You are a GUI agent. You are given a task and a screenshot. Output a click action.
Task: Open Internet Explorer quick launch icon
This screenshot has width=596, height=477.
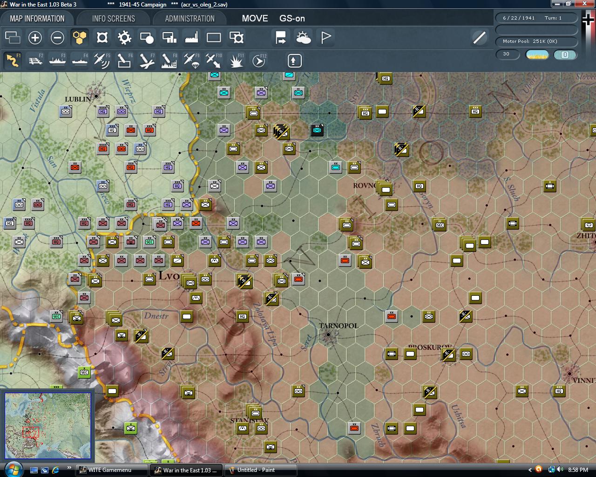click(x=56, y=470)
